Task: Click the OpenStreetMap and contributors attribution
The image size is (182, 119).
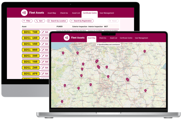Action: coord(109,45)
